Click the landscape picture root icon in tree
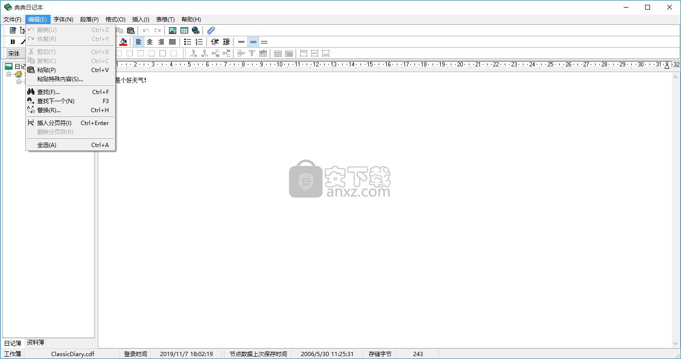This screenshot has width=681, height=359. coord(9,66)
